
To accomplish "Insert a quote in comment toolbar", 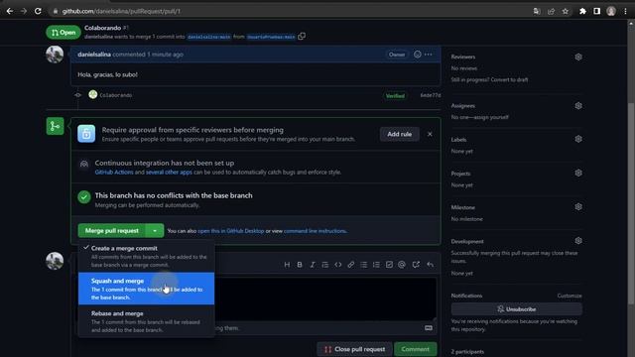I will [324, 265].
